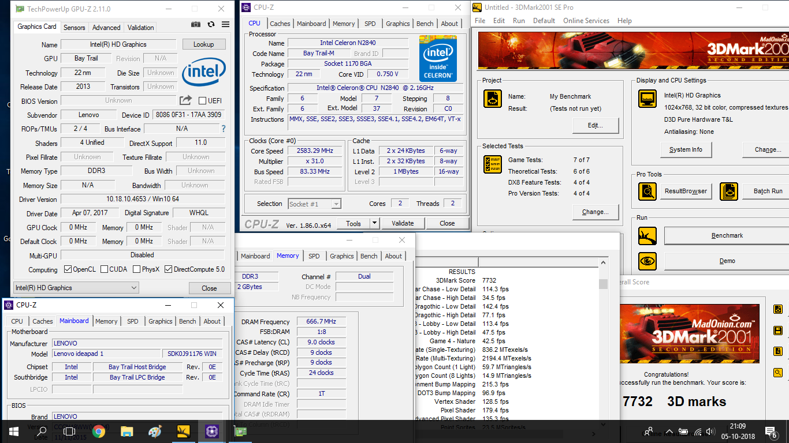Viewport: 789px width, 443px height.
Task: Open the Action Center notifications icon
Action: [771, 431]
